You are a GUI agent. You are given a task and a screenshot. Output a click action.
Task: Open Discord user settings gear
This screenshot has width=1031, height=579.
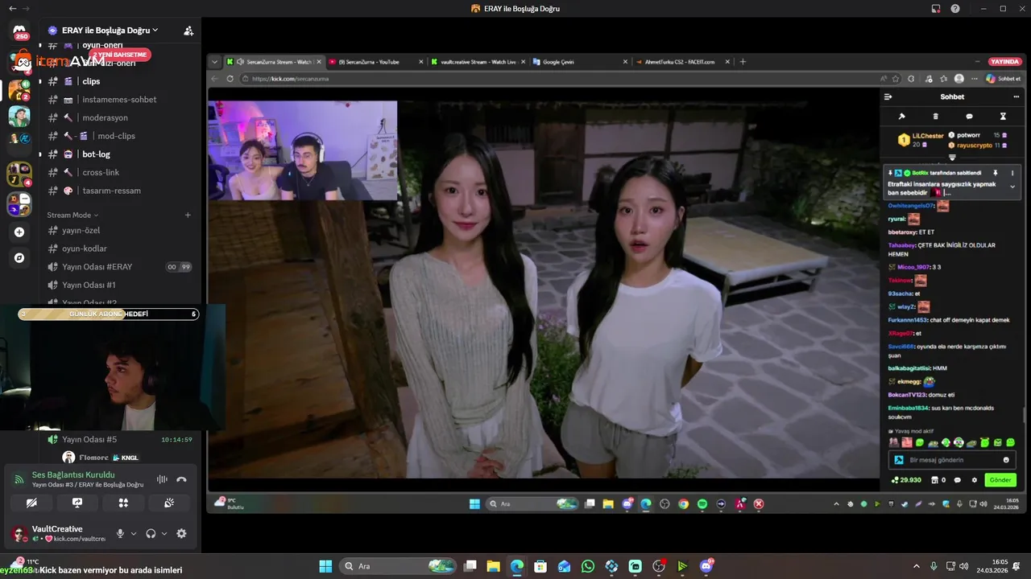pyautogui.click(x=181, y=534)
